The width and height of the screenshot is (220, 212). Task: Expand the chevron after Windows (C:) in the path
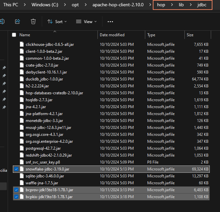(x=65, y=5)
